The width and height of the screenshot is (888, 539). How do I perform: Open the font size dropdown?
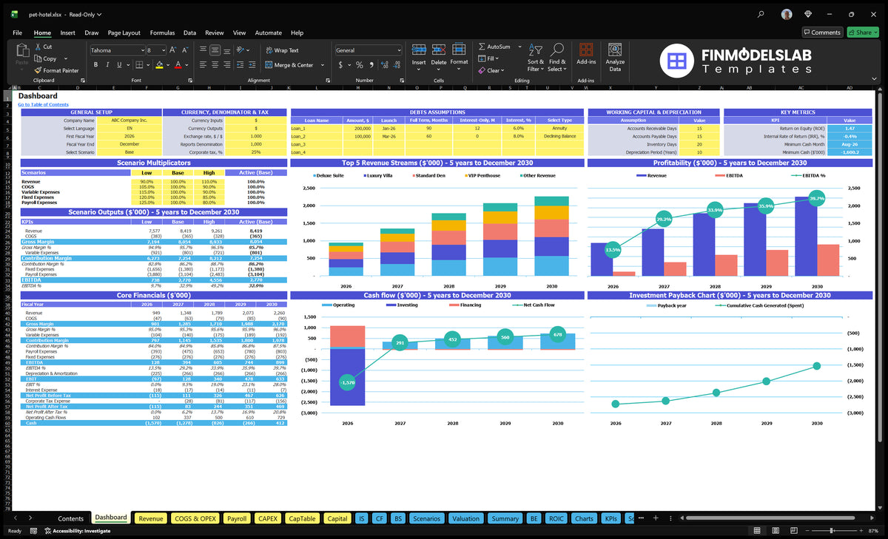point(163,50)
